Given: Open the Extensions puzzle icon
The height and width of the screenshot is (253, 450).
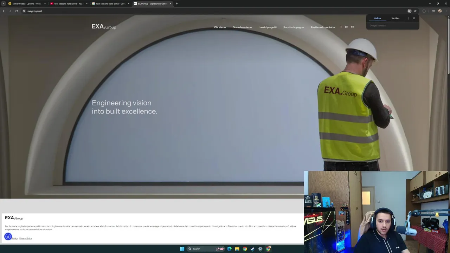Looking at the screenshot, I should [x=424, y=11].
